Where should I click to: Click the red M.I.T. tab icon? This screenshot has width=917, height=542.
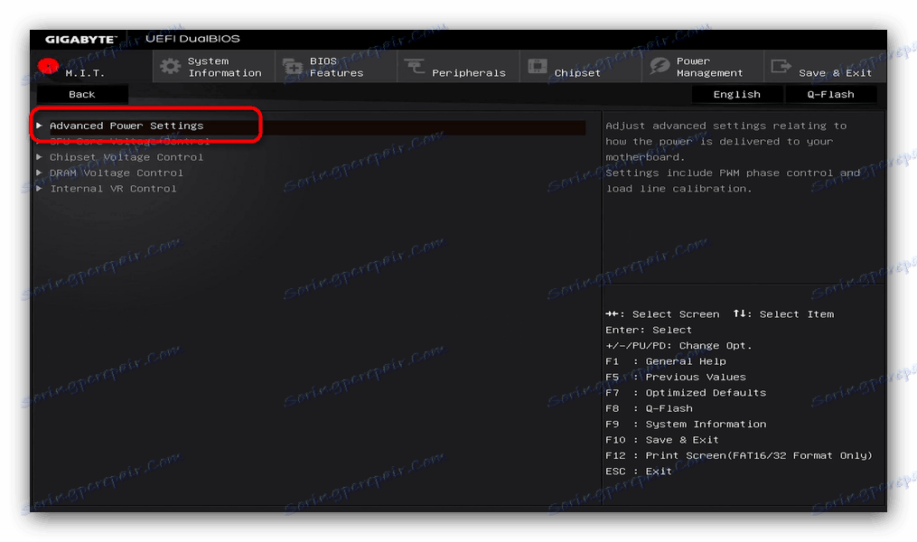pyautogui.click(x=48, y=66)
